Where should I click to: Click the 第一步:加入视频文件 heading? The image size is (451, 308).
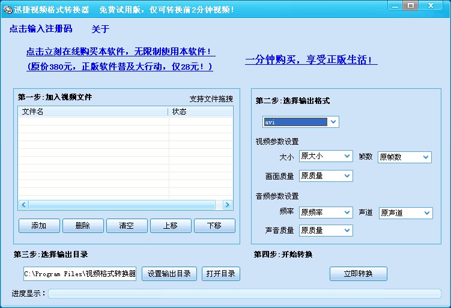point(55,97)
